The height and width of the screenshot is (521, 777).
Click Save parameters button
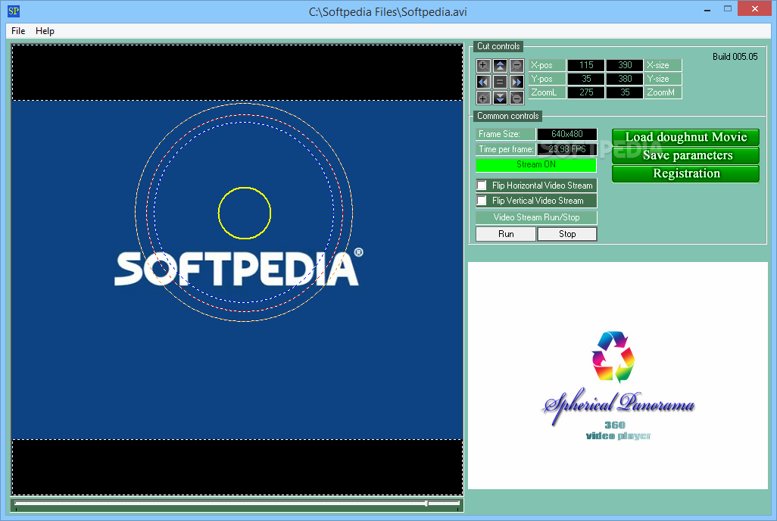pos(686,155)
